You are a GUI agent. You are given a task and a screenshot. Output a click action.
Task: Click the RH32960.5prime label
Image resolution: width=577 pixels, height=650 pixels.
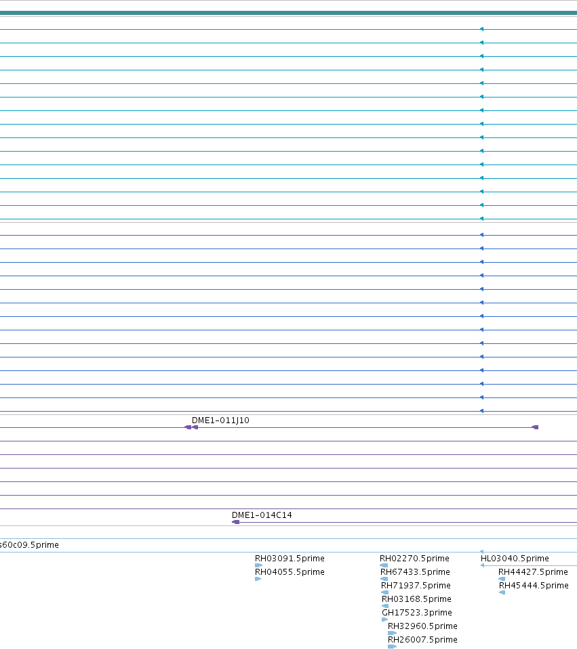pyautogui.click(x=422, y=626)
